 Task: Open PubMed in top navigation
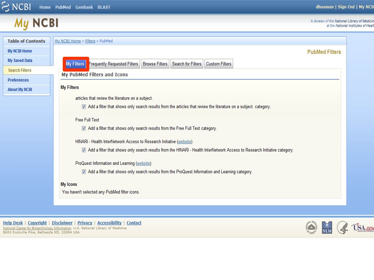[x=63, y=7]
